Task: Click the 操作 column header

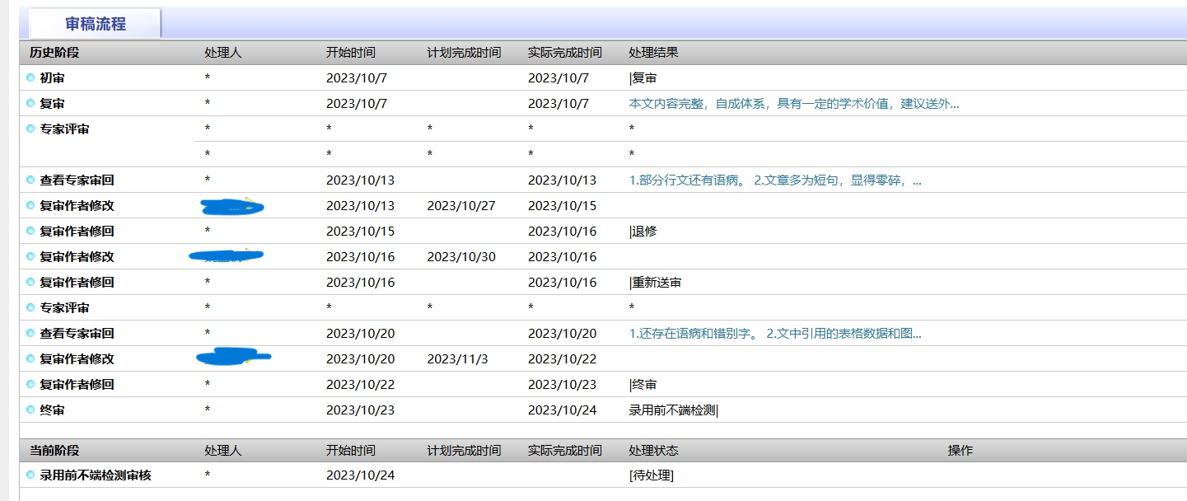Action: coord(960,451)
